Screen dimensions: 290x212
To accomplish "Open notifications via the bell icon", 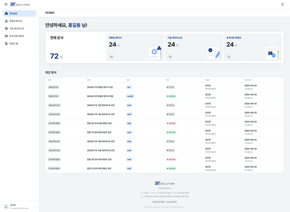I will pyautogui.click(x=282, y=4).
